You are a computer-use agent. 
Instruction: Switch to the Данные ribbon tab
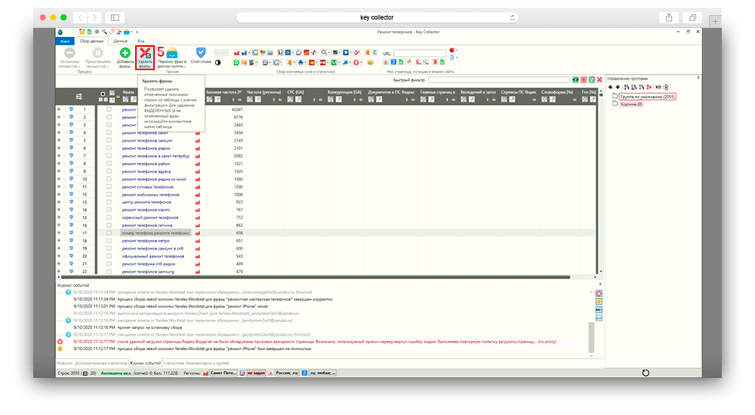120,41
